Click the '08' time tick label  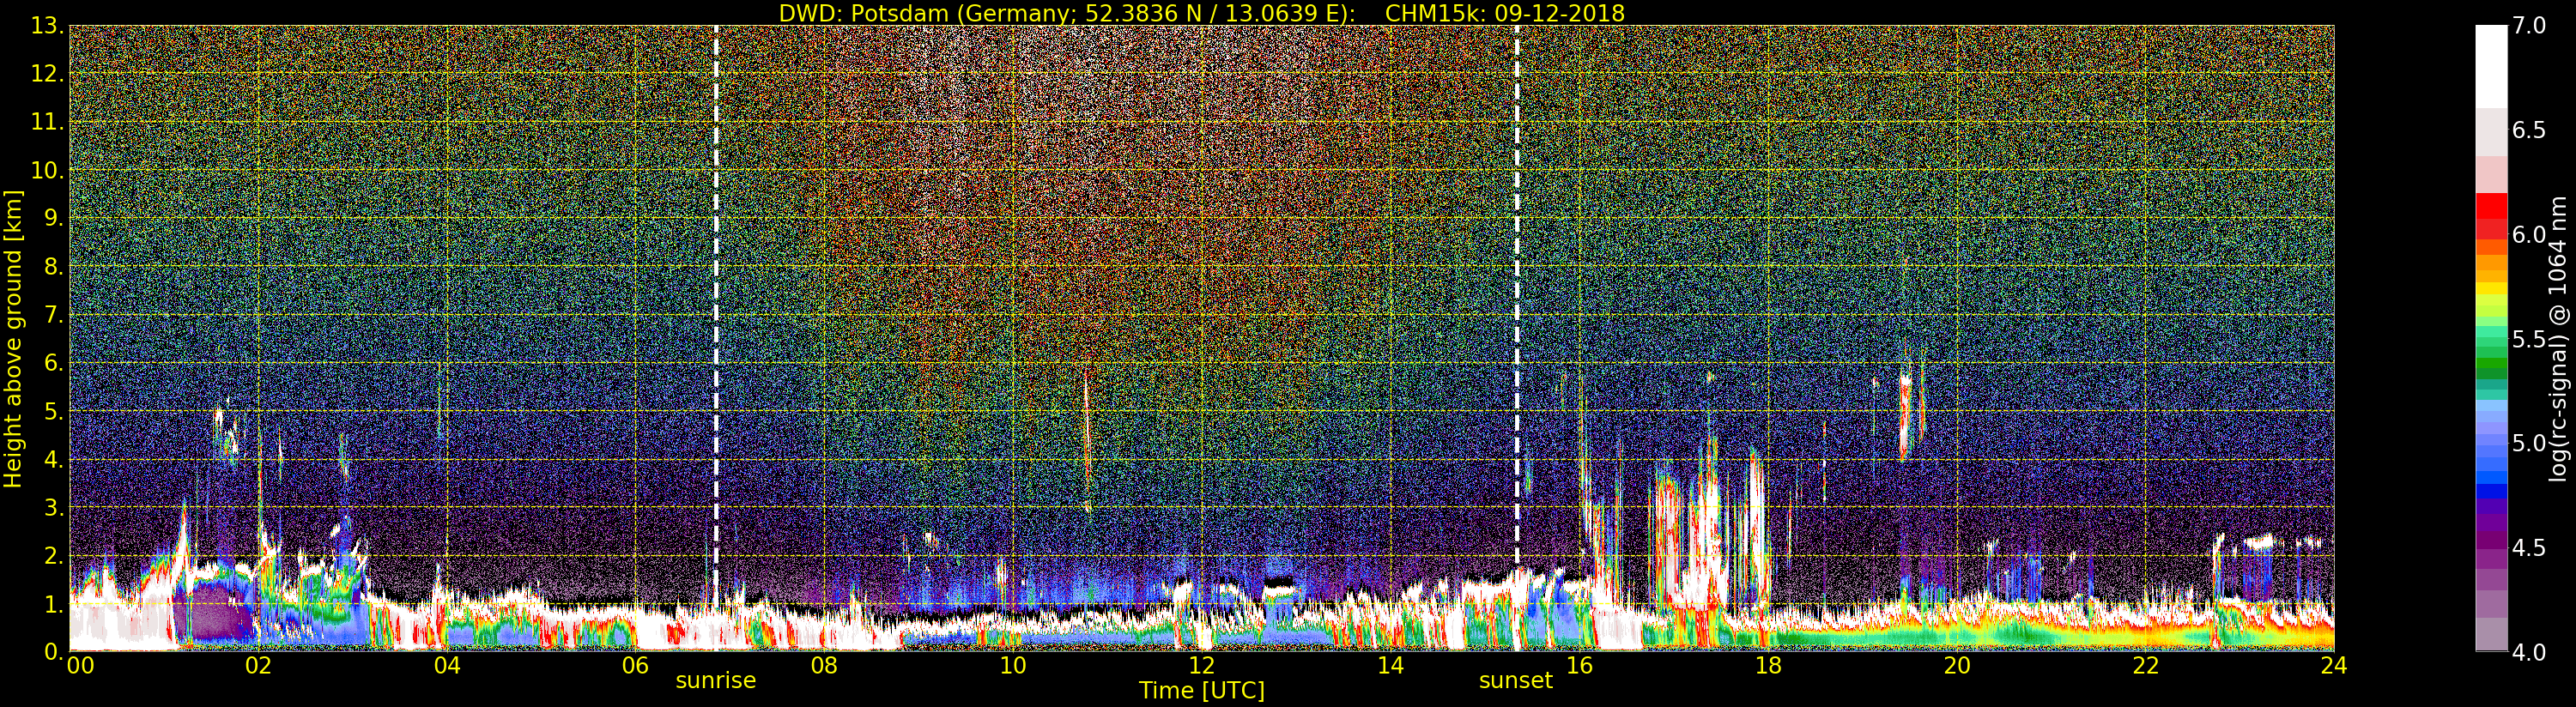(824, 665)
